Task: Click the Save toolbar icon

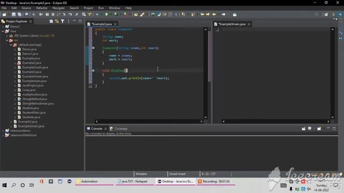Action: (x=13, y=14)
